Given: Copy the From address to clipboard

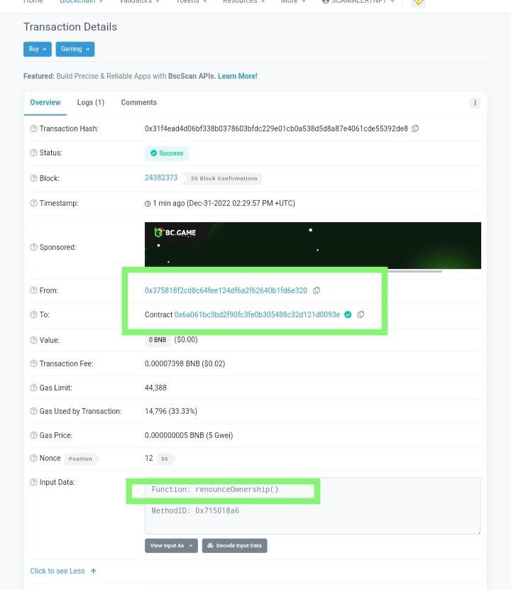Looking at the screenshot, I should (317, 290).
